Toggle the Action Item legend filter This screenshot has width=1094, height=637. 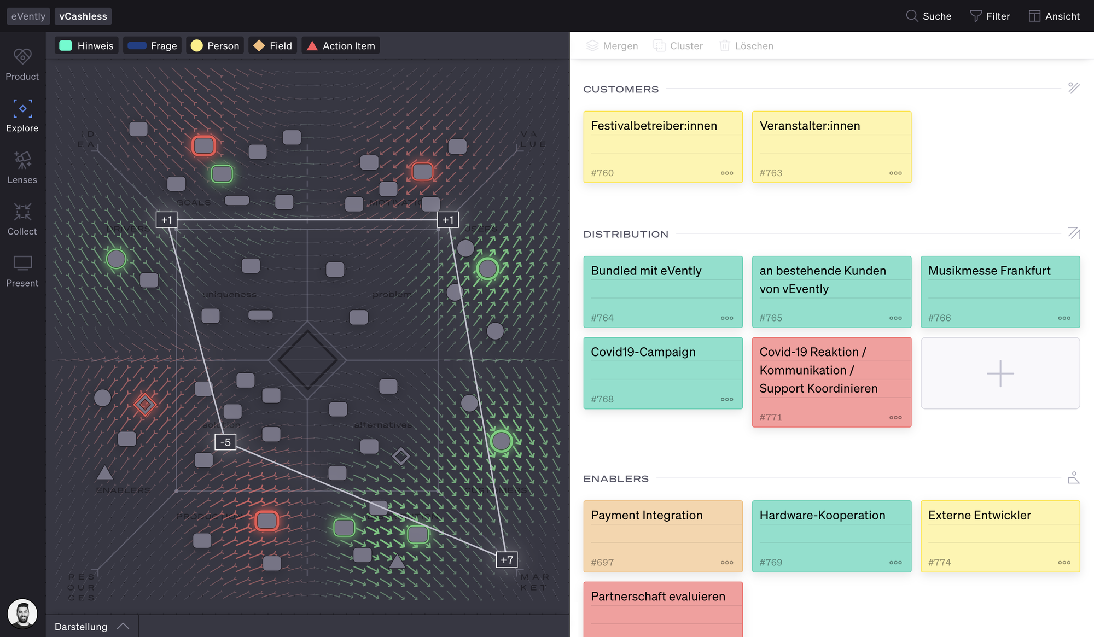[x=341, y=46]
